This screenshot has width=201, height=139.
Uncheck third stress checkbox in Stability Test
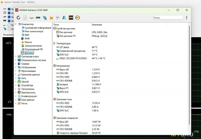point(9,17)
